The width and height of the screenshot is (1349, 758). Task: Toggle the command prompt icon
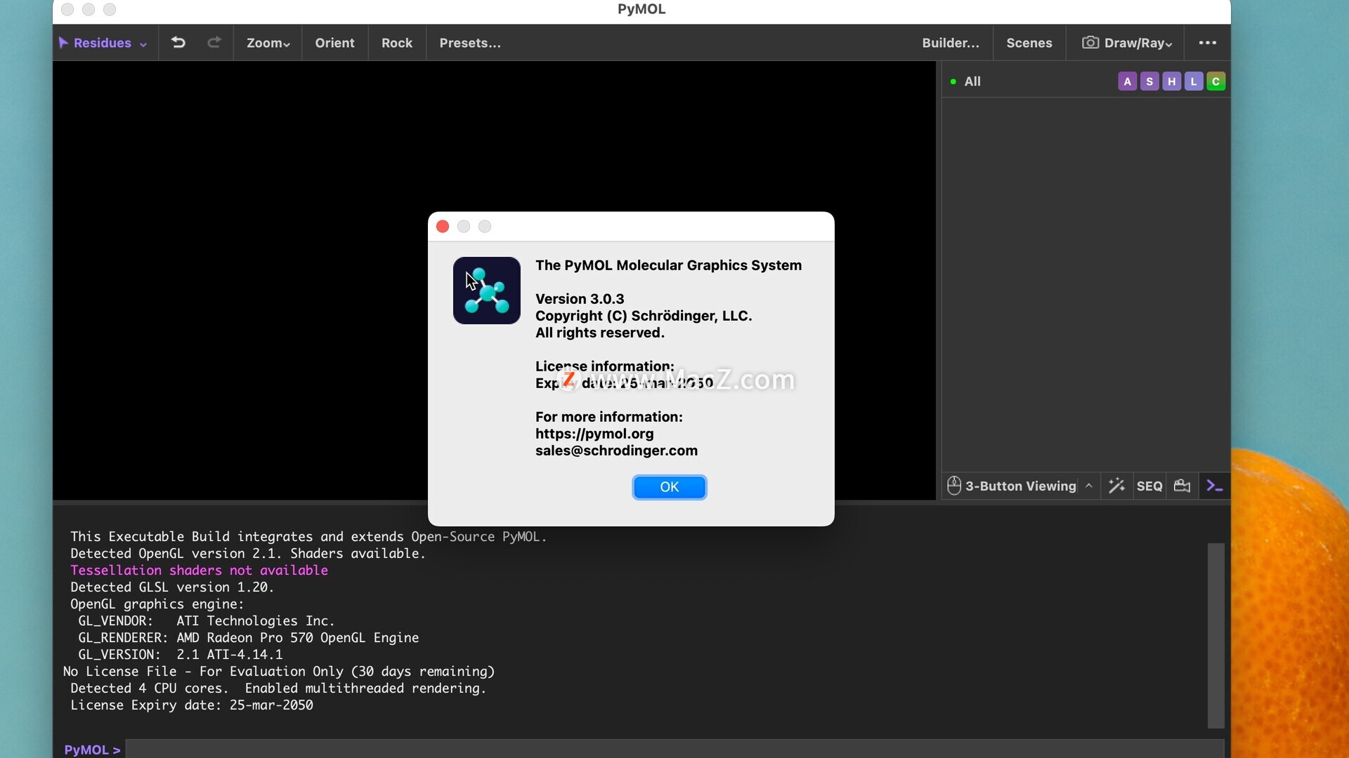tap(1215, 486)
